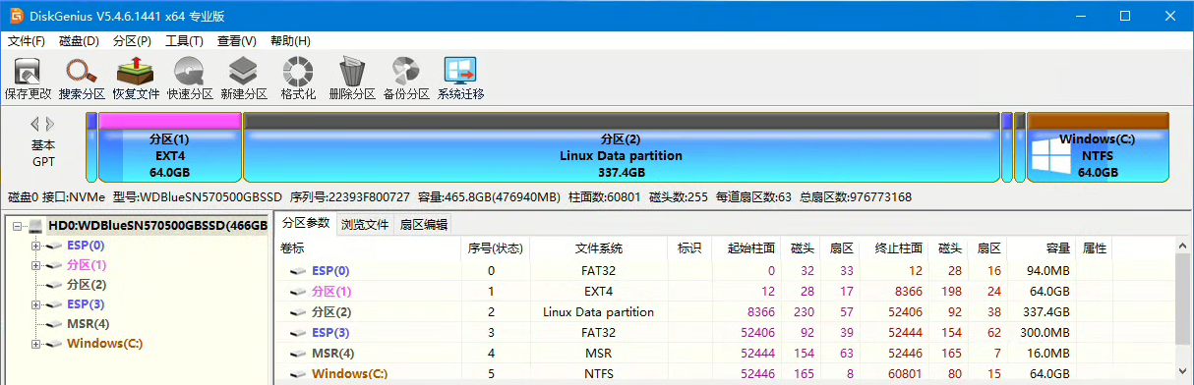Click the 删除分区 trash icon
The image size is (1194, 385).
pos(352,79)
